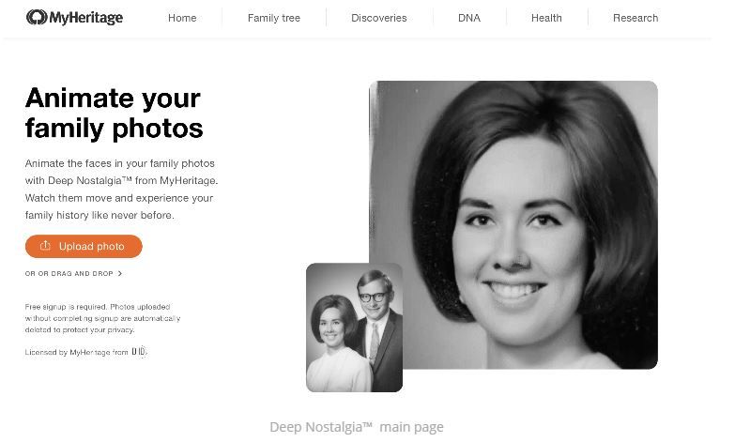Click the chevron beside DRAG AND DROP

coord(120,273)
